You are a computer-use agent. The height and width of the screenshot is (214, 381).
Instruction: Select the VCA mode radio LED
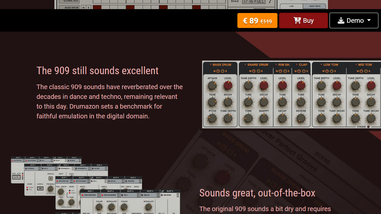click(27, 190)
